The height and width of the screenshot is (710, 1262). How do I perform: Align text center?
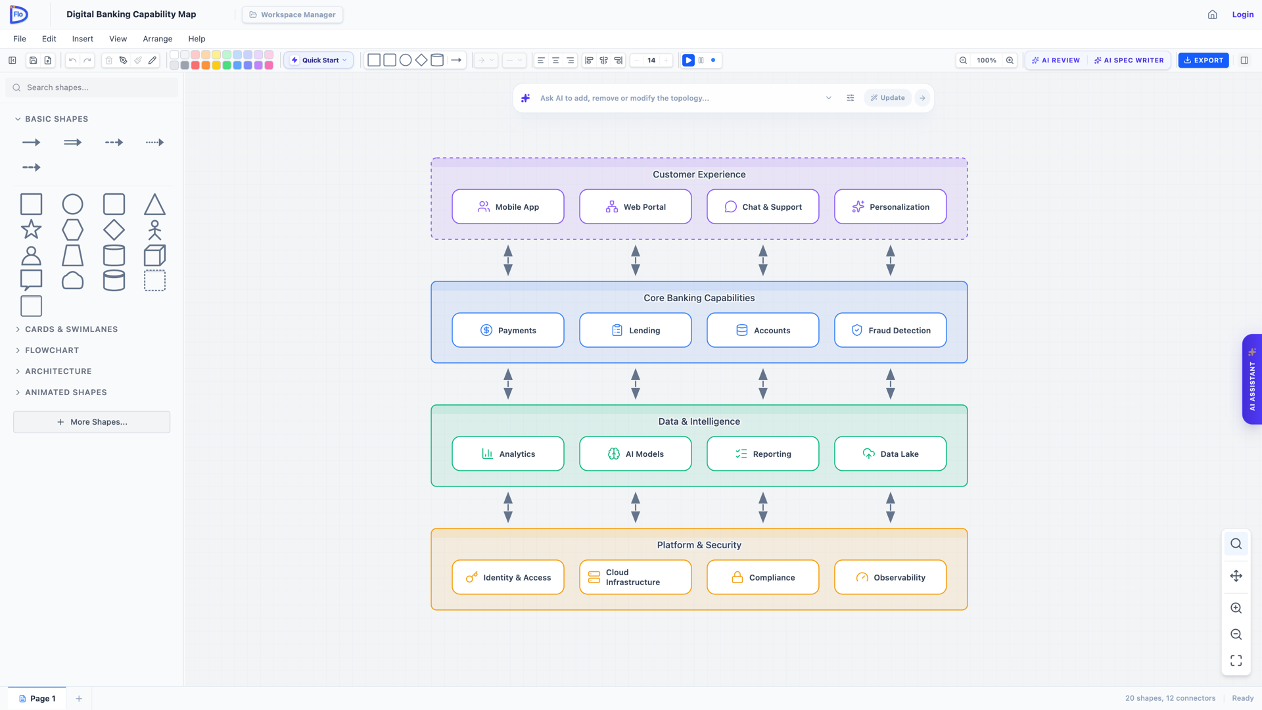[x=555, y=60]
